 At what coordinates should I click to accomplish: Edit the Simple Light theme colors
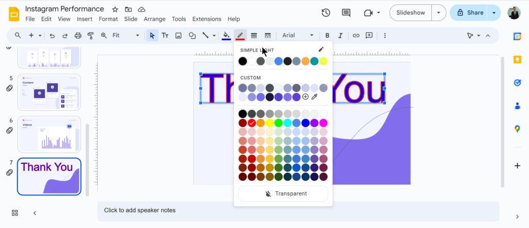[321, 50]
